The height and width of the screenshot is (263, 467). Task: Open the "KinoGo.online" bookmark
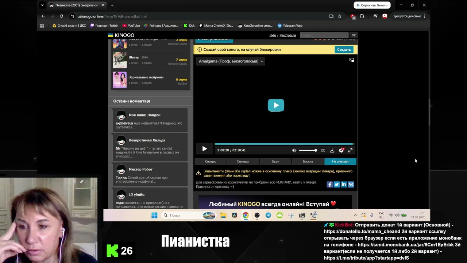(x=255, y=26)
